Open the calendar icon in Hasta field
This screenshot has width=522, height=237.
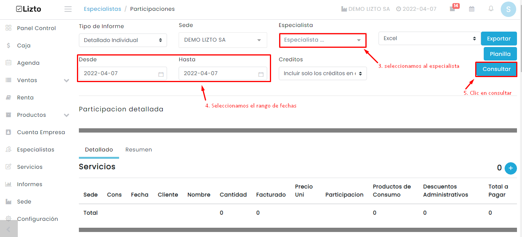tap(261, 74)
